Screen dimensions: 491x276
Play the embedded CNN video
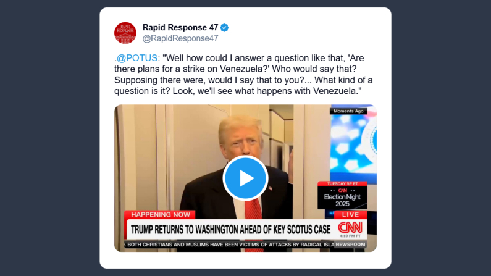point(245,178)
